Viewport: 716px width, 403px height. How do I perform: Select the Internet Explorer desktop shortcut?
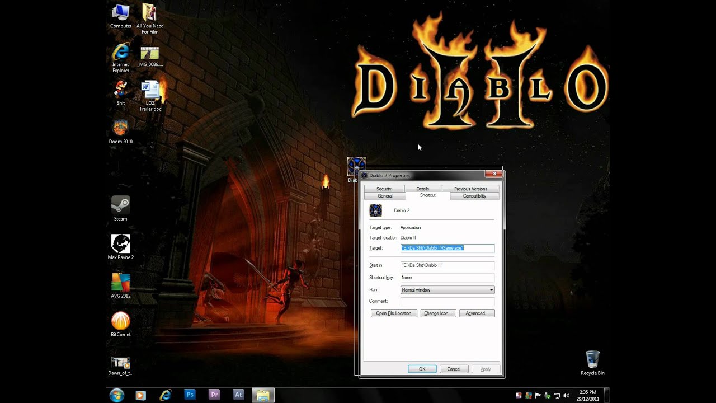point(121,58)
